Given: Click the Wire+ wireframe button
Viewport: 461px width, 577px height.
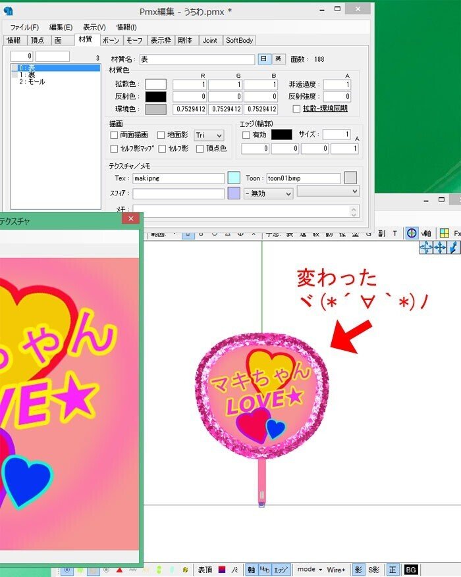Looking at the screenshot, I should [335, 570].
